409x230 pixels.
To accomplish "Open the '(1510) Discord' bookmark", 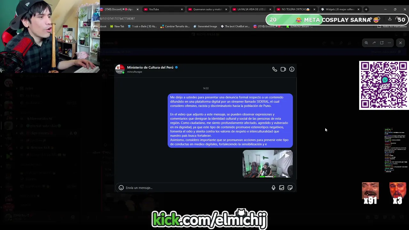I will point(268,27).
